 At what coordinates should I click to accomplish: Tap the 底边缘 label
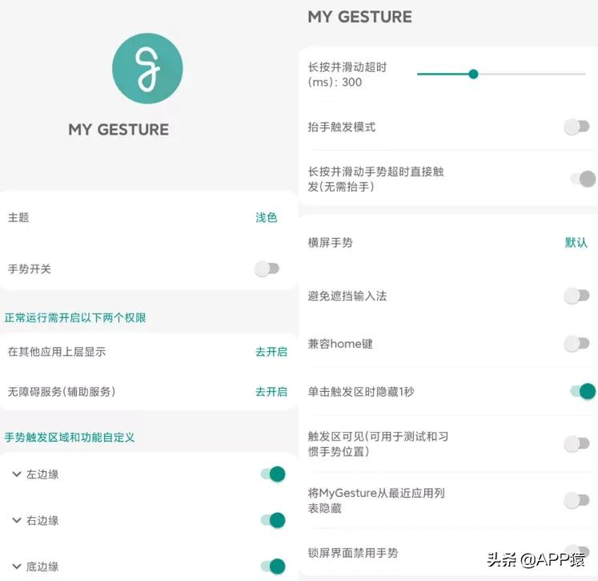point(42,567)
